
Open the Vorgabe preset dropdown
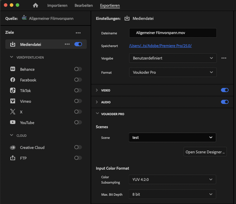(x=173, y=58)
